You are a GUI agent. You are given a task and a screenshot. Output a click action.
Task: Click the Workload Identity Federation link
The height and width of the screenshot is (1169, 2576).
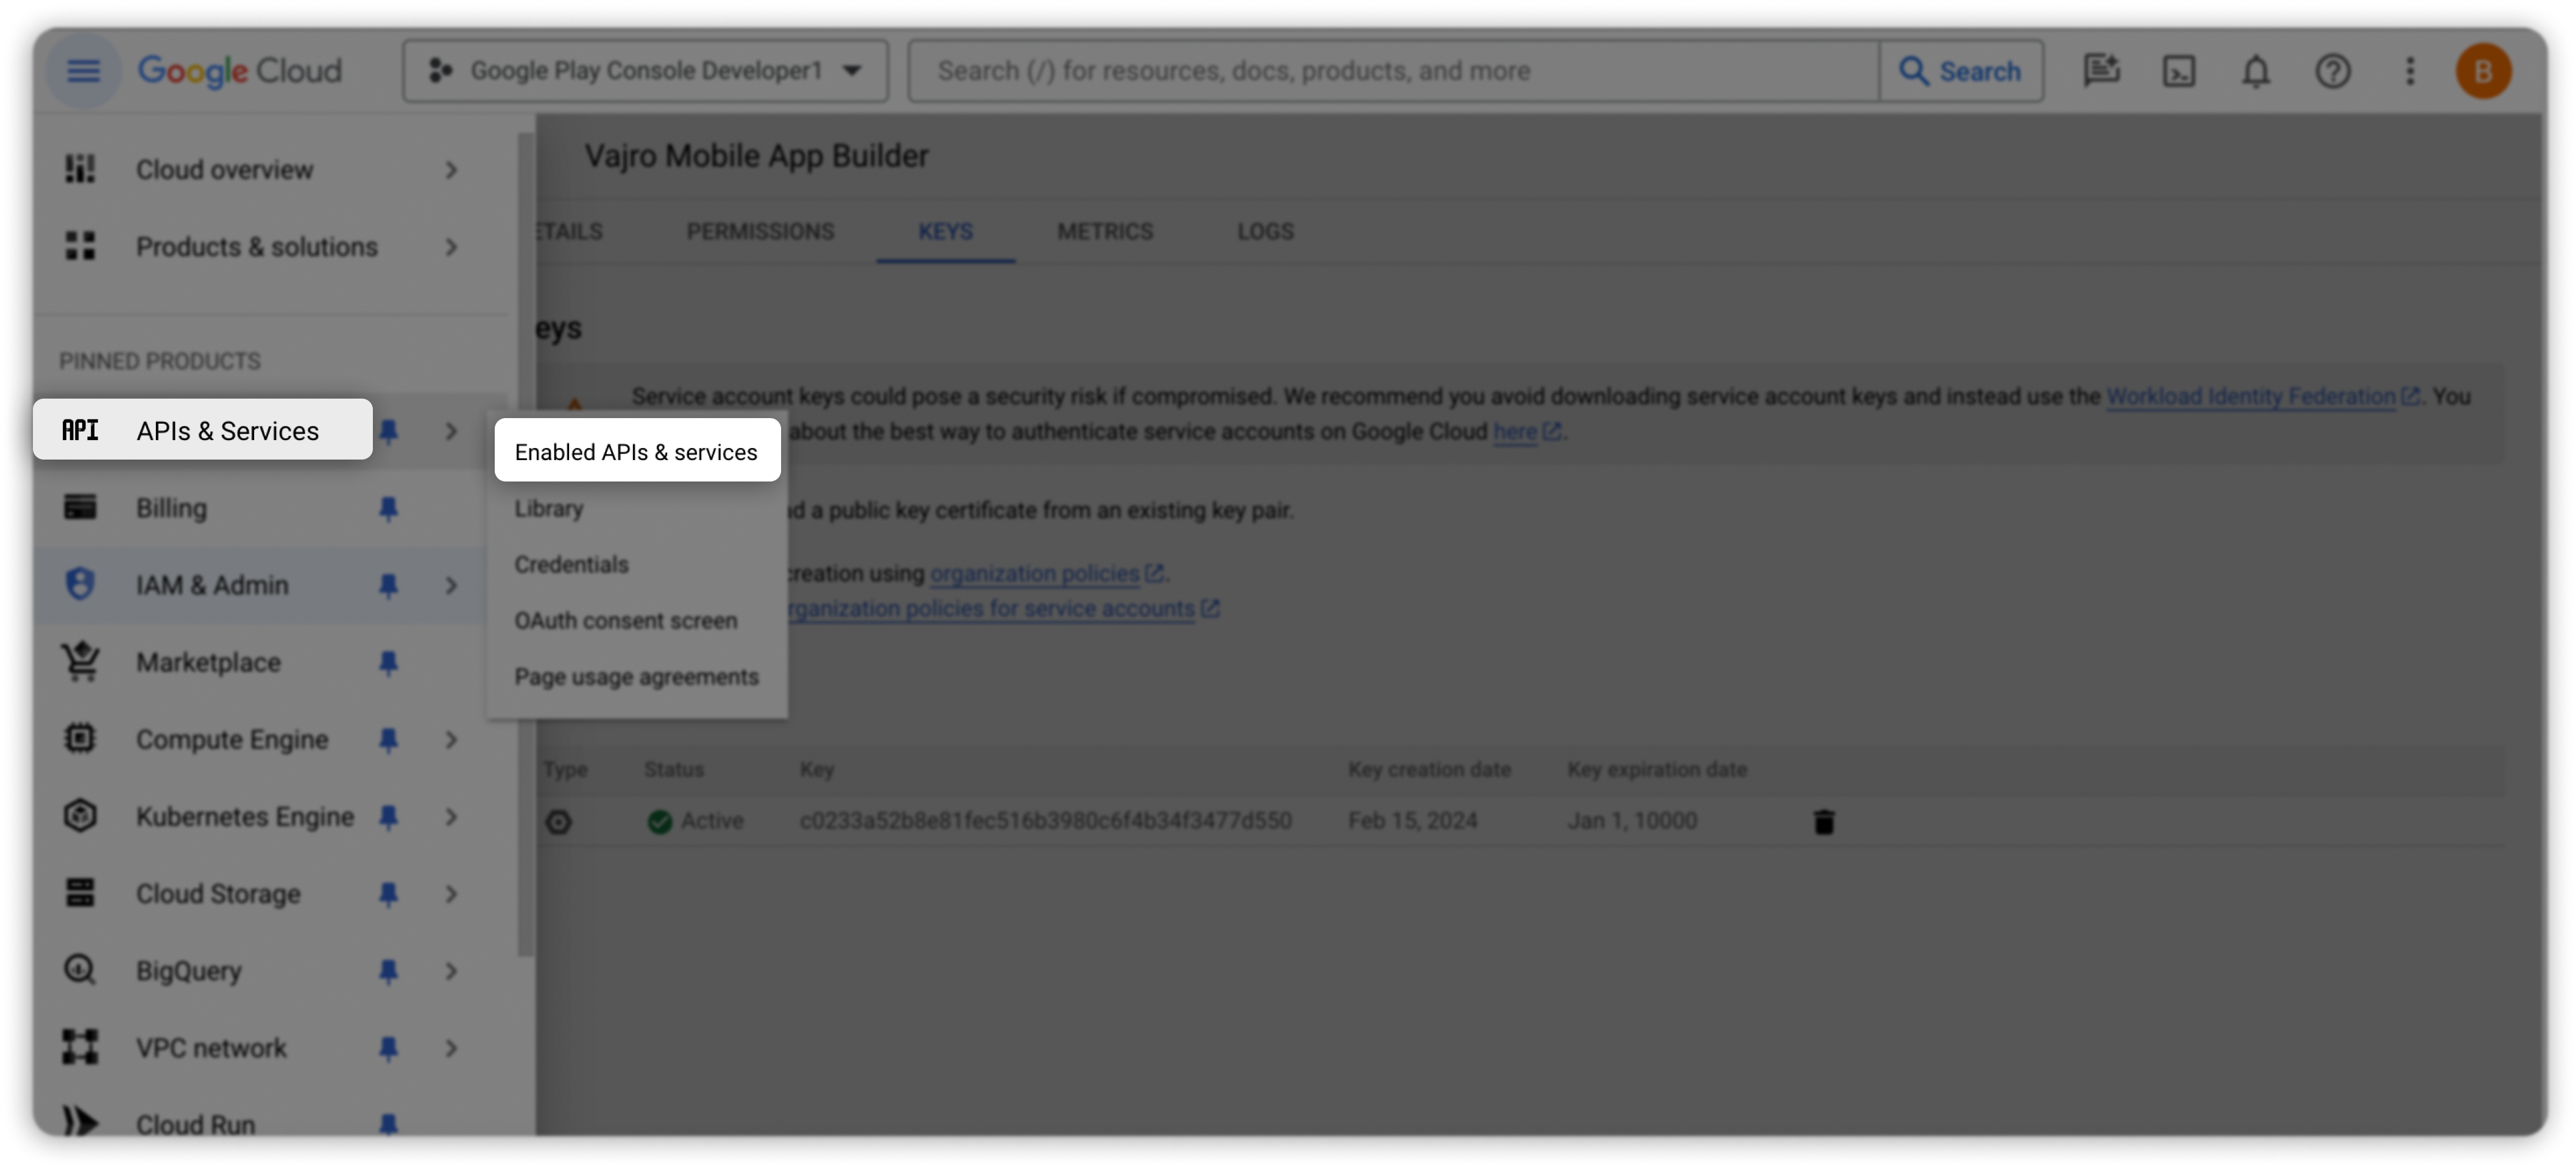coord(2250,397)
